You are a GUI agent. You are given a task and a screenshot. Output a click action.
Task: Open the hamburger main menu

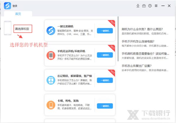156,6
